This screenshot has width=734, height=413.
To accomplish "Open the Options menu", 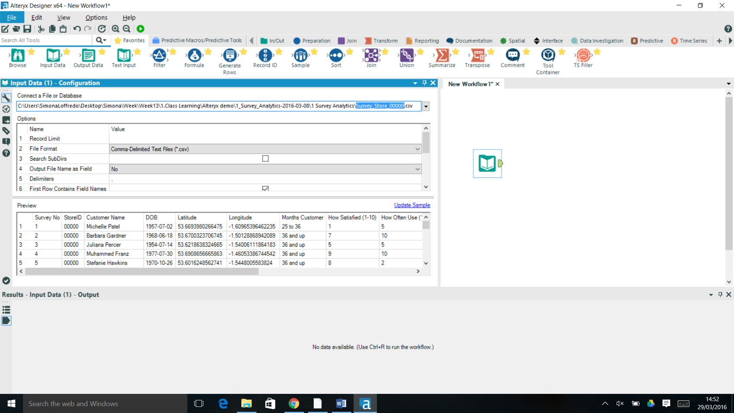I will [96, 17].
